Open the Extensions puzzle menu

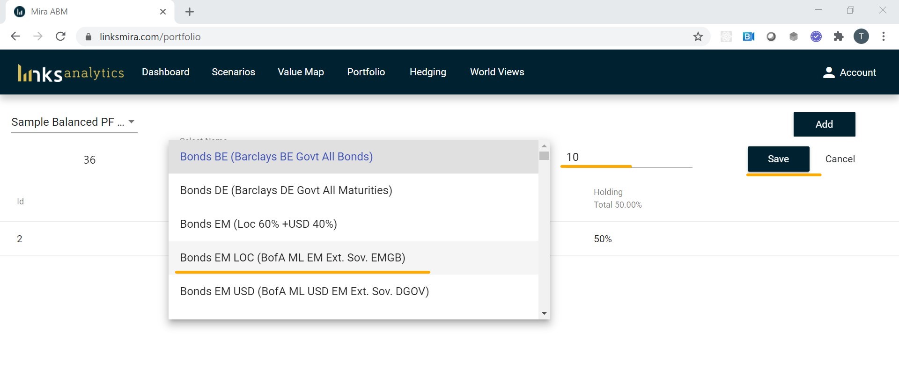(x=838, y=36)
